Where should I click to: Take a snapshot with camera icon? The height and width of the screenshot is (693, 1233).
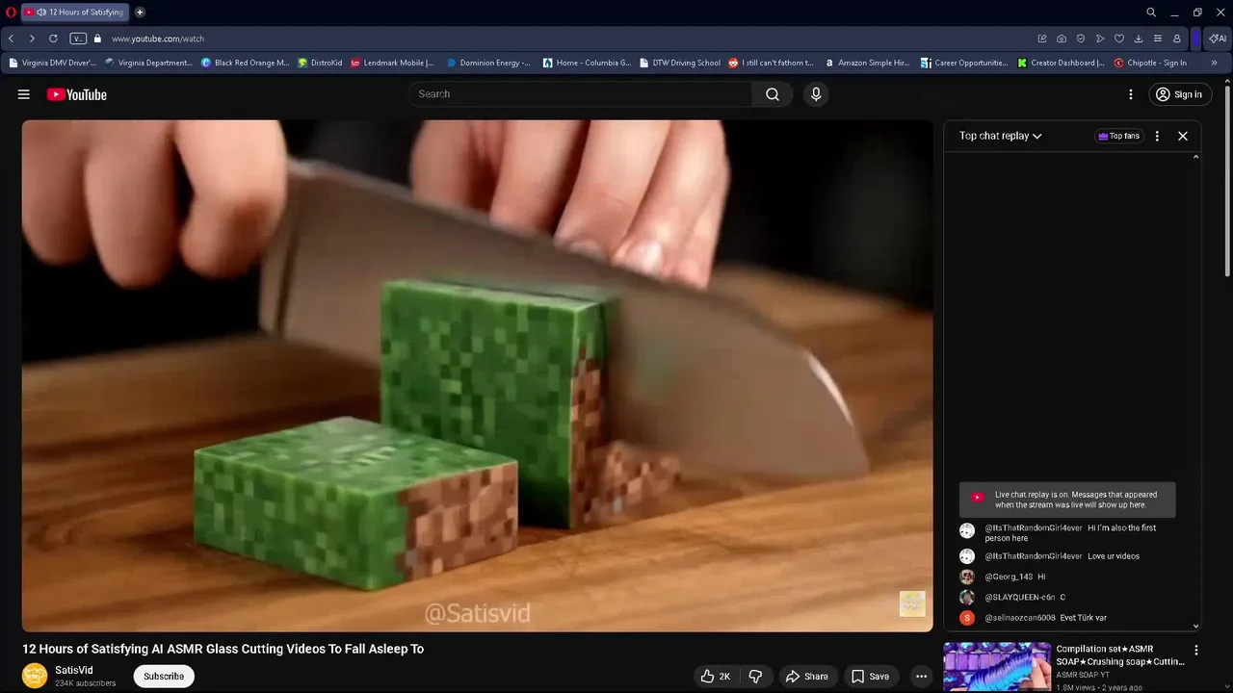(1062, 38)
